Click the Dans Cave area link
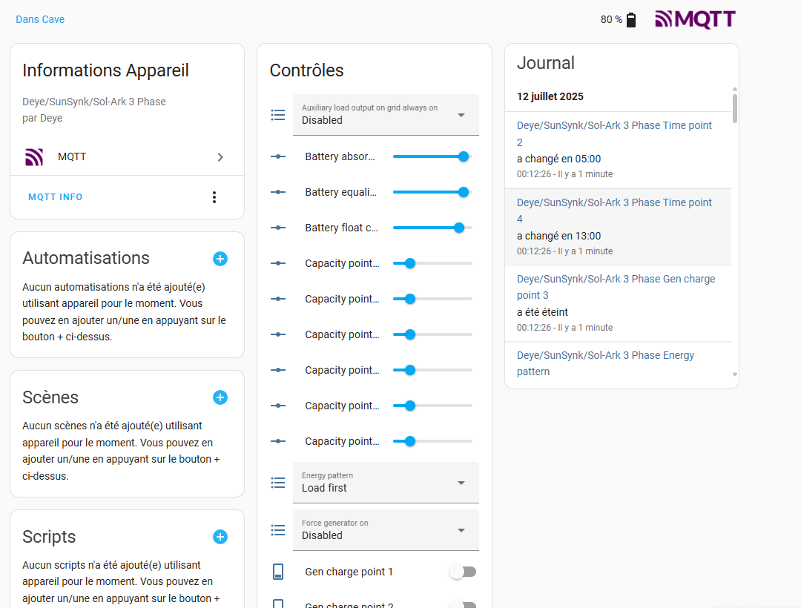Image resolution: width=801 pixels, height=608 pixels. pyautogui.click(x=40, y=19)
